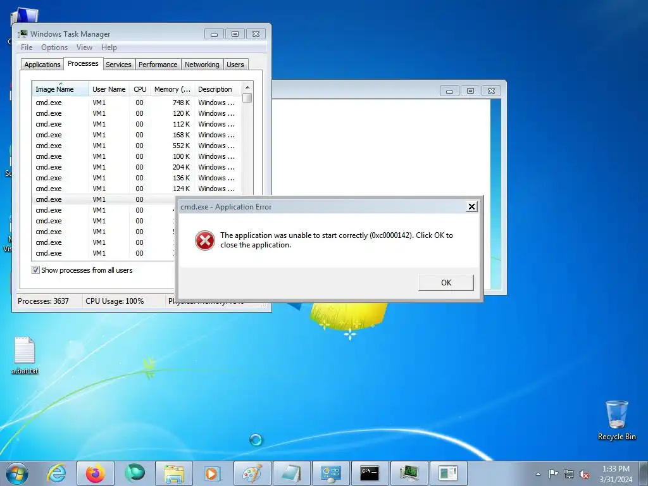The height and width of the screenshot is (486, 648).
Task: Open the Options menu in Task Manager
Action: pos(54,47)
